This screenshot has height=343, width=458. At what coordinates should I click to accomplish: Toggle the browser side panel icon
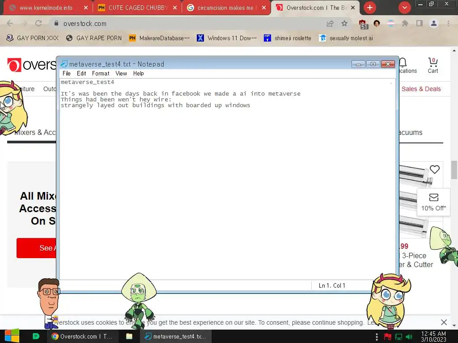[419, 23]
